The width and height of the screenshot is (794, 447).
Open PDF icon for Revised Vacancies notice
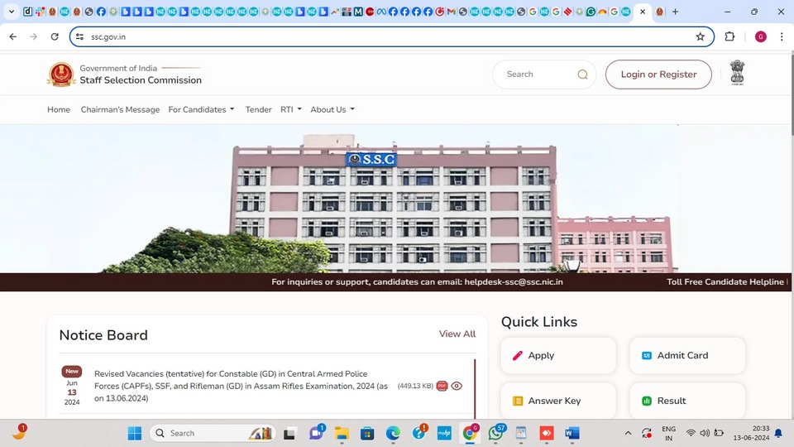[442, 386]
